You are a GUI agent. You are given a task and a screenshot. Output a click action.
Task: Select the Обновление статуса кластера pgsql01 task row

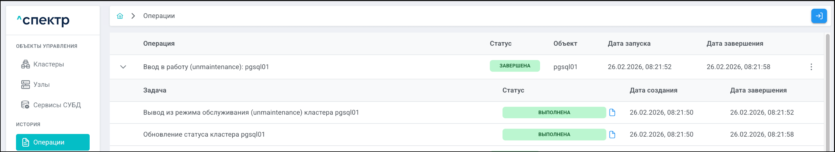(204, 135)
